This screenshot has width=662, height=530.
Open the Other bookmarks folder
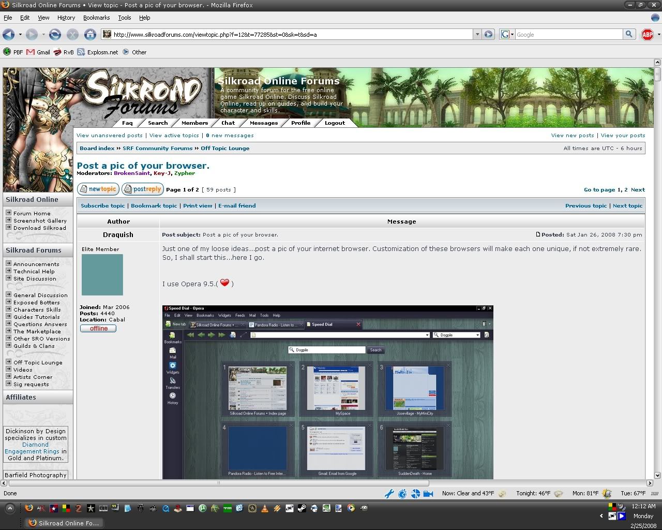(134, 52)
